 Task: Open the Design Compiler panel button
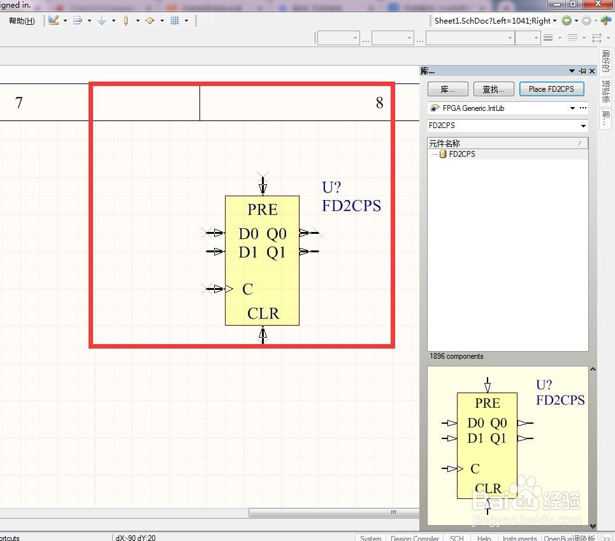coord(415,537)
